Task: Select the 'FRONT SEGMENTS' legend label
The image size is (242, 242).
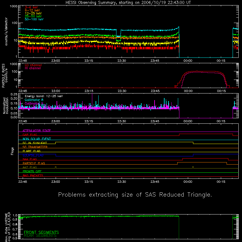Action: coord(41,232)
